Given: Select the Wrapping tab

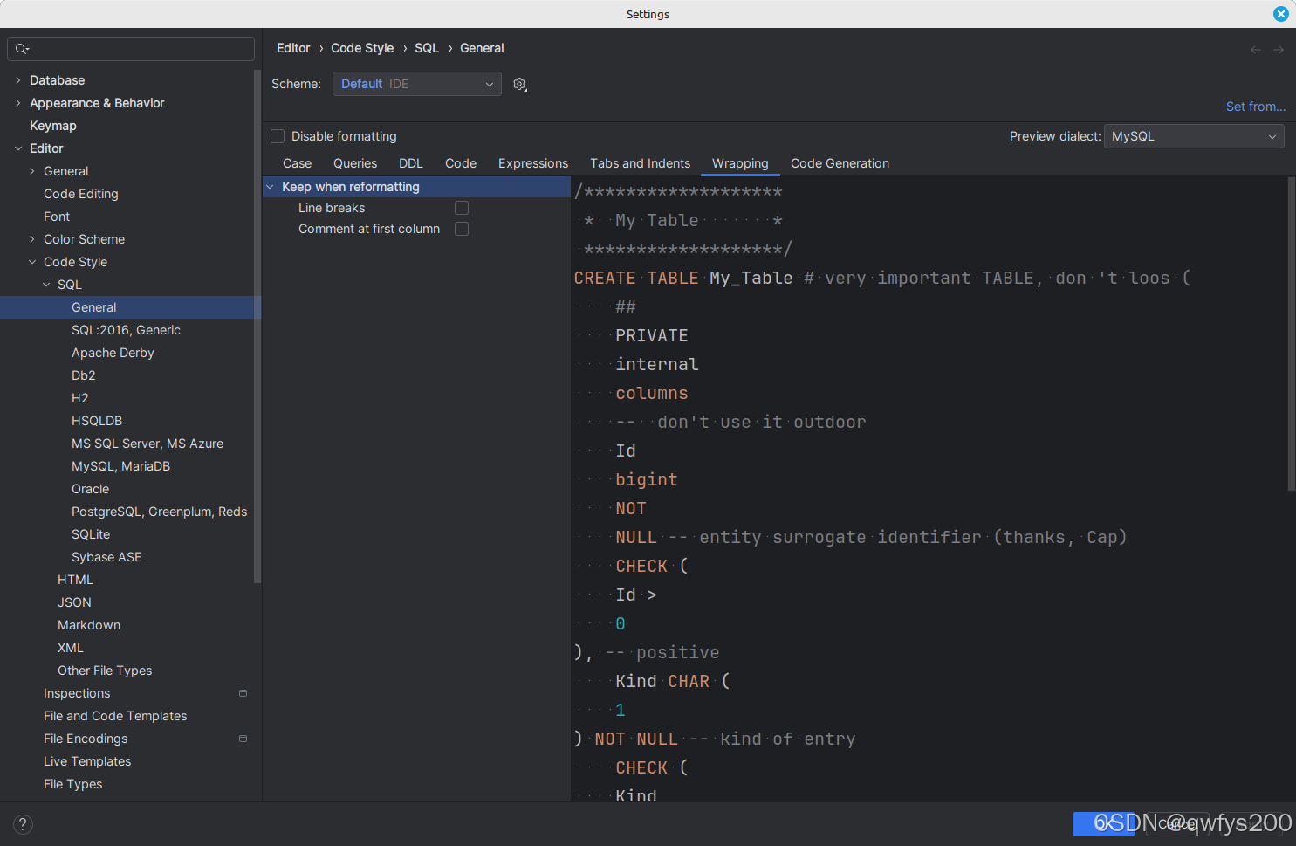Looking at the screenshot, I should point(740,163).
